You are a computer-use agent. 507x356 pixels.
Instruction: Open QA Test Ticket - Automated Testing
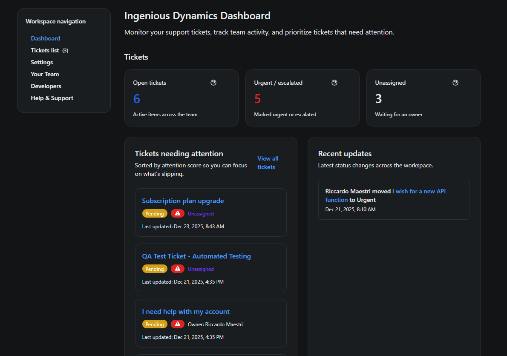196,256
